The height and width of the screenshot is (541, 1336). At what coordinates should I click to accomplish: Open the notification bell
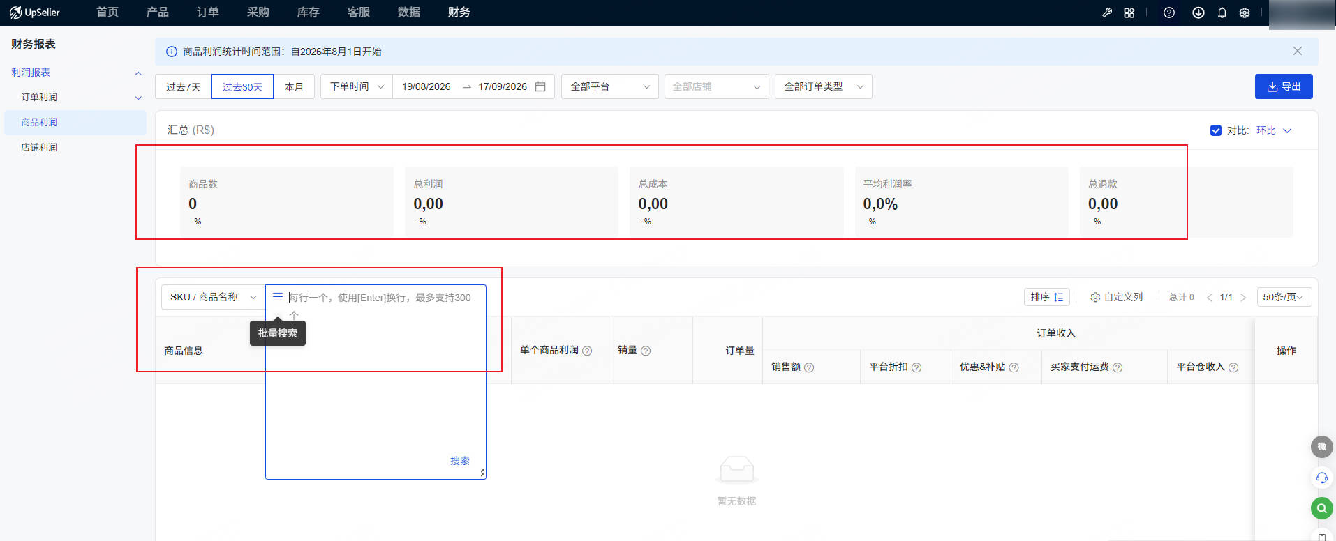[1222, 13]
